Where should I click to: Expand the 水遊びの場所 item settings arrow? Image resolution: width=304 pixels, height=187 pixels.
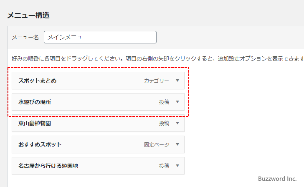pyautogui.click(x=177, y=102)
